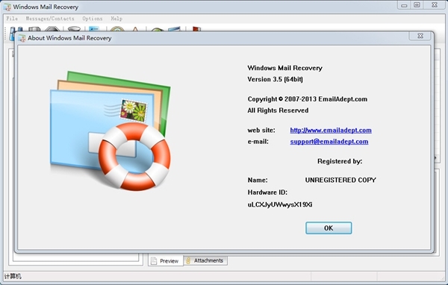Screen dimensions: 448x285
Task: Close the About Windows Mail Recovery dialog
Action: tap(420, 36)
